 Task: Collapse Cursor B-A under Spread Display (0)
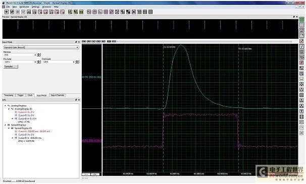tap(13, 138)
